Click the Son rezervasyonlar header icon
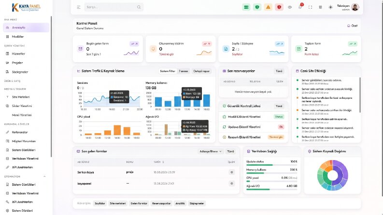Image resolution: width=383 pixels, height=215 pixels. tap(224, 71)
